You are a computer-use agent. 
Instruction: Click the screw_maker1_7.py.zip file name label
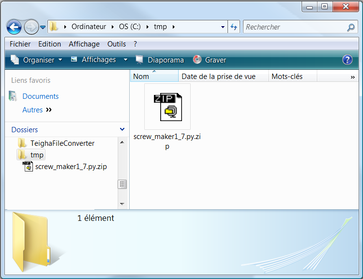167,141
